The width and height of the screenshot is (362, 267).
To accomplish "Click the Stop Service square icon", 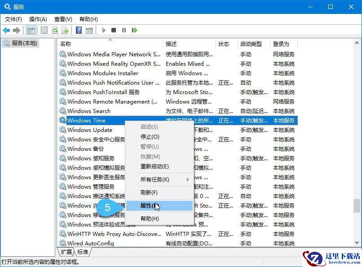I will point(114,30).
